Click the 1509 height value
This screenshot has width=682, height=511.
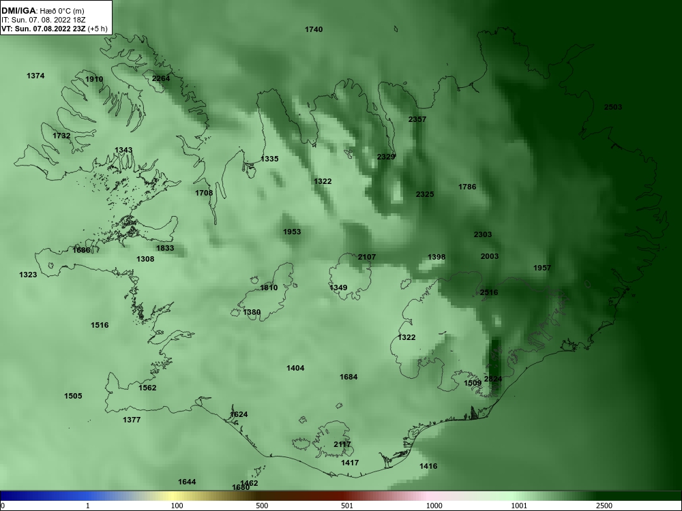473,383
